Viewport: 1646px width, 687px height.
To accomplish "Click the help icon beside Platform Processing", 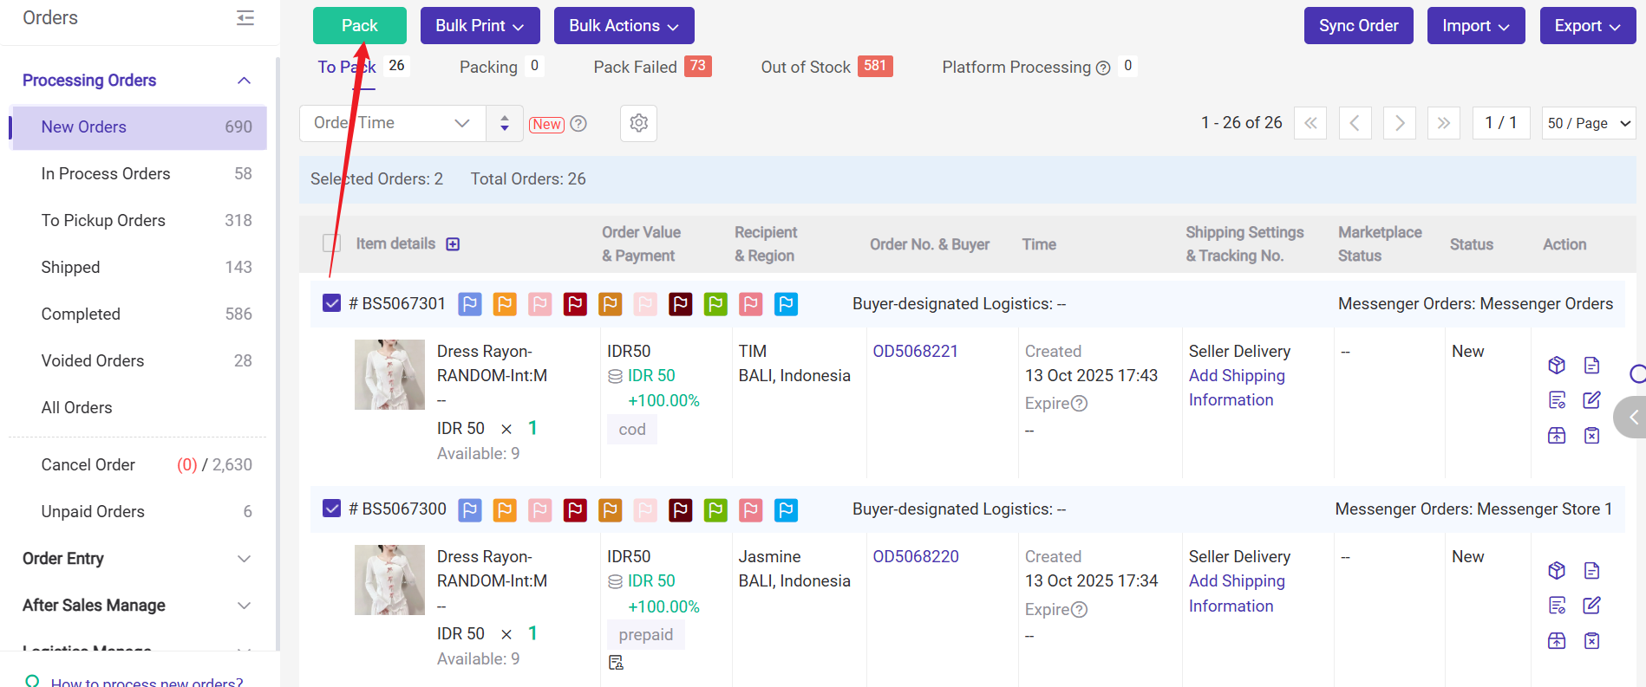I will pyautogui.click(x=1103, y=68).
